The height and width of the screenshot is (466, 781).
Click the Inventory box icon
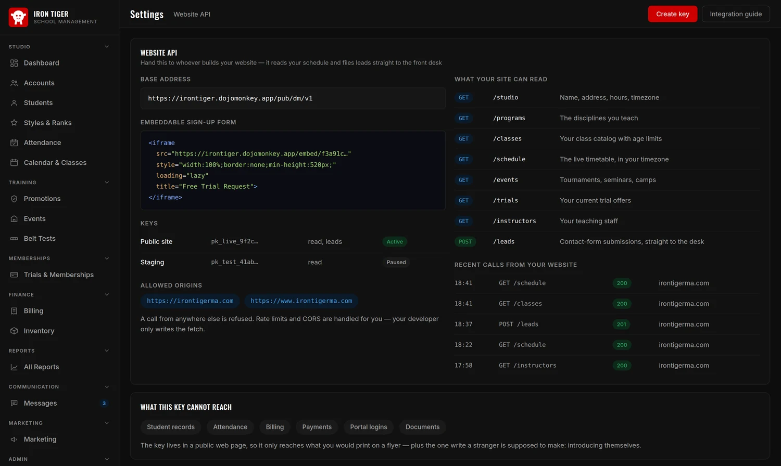[14, 331]
